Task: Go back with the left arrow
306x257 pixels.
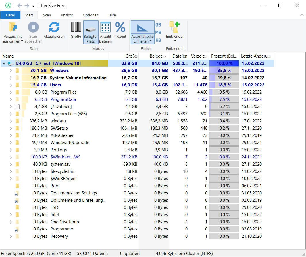Action: 20,6
